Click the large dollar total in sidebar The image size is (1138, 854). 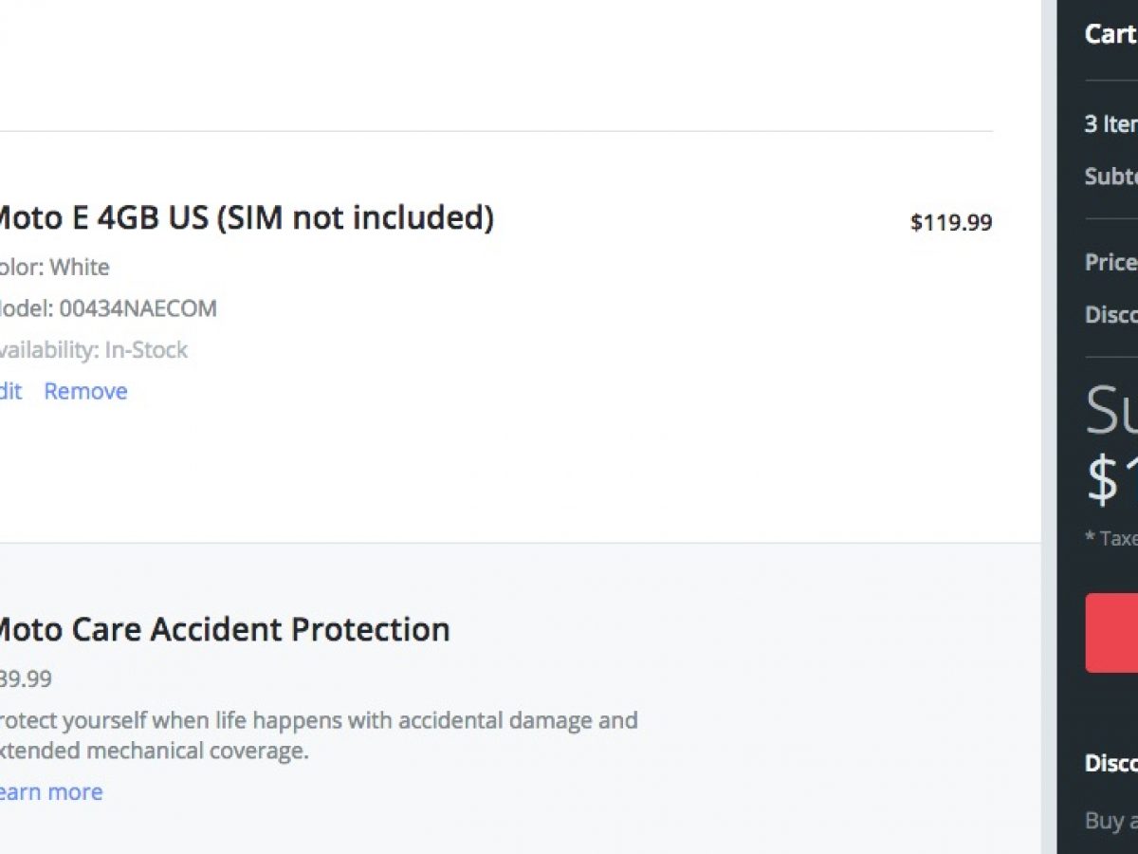pyautogui.click(x=1111, y=479)
